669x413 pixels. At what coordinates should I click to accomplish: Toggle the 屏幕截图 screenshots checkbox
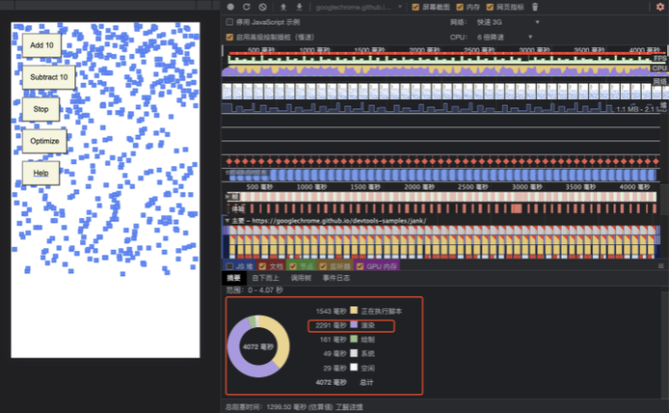pos(416,7)
